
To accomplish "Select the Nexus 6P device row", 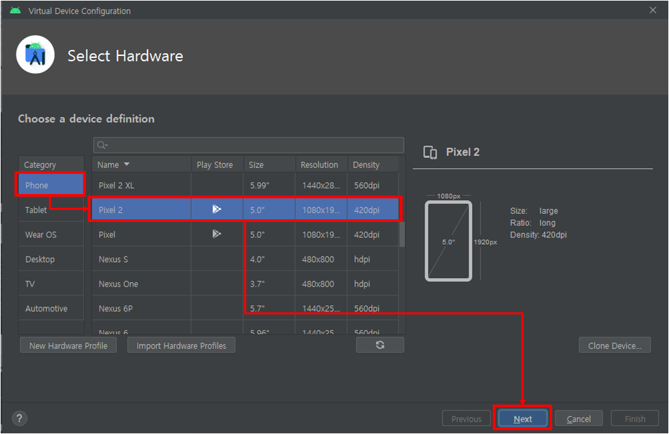I will pyautogui.click(x=245, y=309).
